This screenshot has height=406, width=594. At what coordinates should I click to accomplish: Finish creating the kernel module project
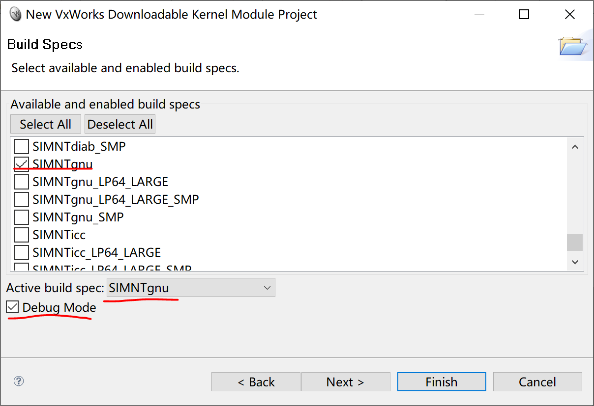pyautogui.click(x=441, y=381)
